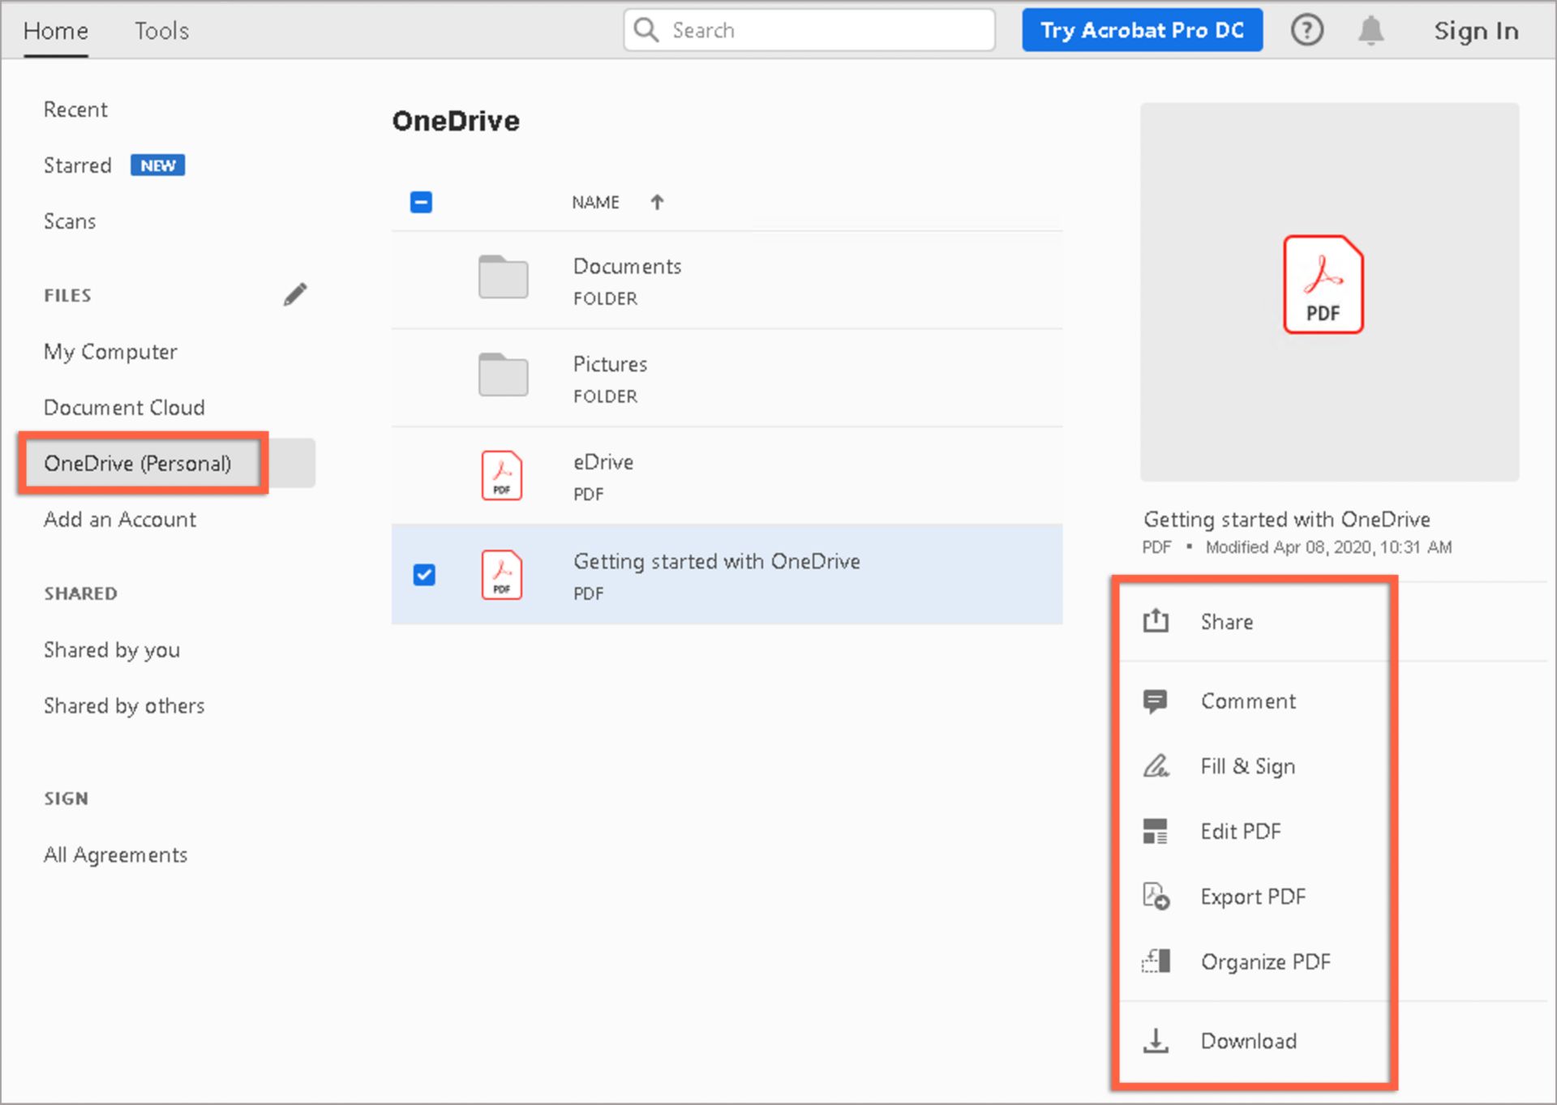Click inside the Search field
Viewport: 1557px width, 1105px height.
click(x=809, y=30)
